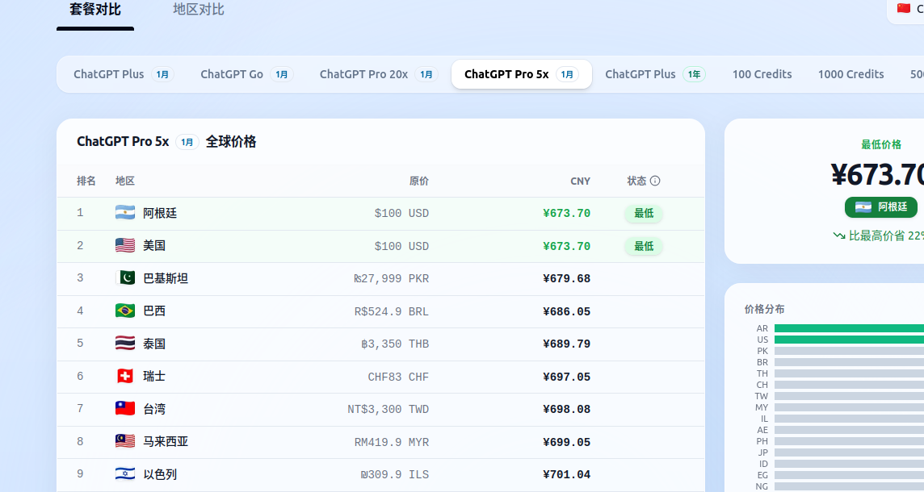Click the CHF83 CHF original price

(x=398, y=377)
